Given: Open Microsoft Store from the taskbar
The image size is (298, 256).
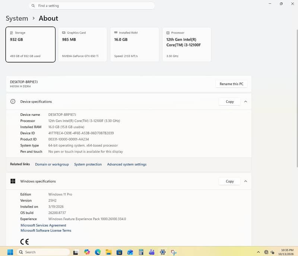Looking at the screenshot, I should pyautogui.click(x=119, y=252).
